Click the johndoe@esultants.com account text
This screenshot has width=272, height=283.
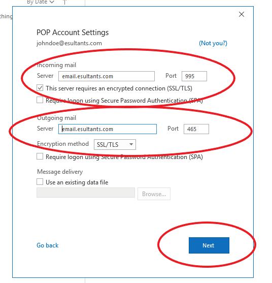(x=69, y=43)
